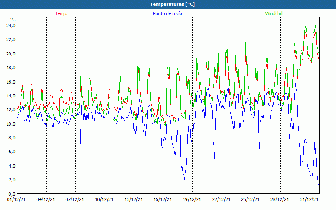The width and height of the screenshot is (336, 210).
Task: Click the 'Temperaturas [°C]' chart title
Action: [x=172, y=4]
